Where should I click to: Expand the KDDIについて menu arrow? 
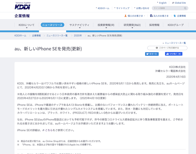(27, 28)
